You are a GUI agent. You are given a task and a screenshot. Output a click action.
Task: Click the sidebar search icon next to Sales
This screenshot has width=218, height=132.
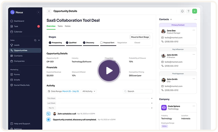pyautogui.click(x=35, y=40)
